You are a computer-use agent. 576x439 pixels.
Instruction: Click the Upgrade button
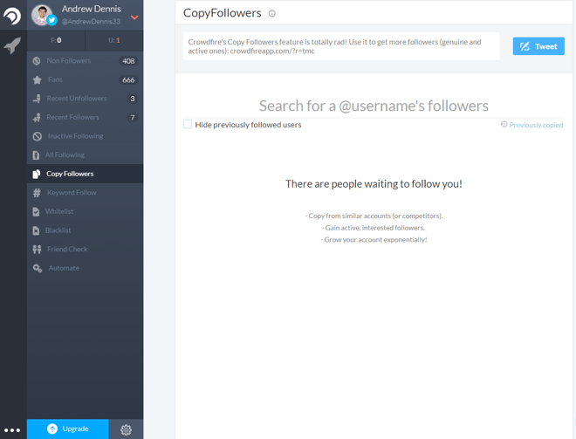[x=68, y=429]
